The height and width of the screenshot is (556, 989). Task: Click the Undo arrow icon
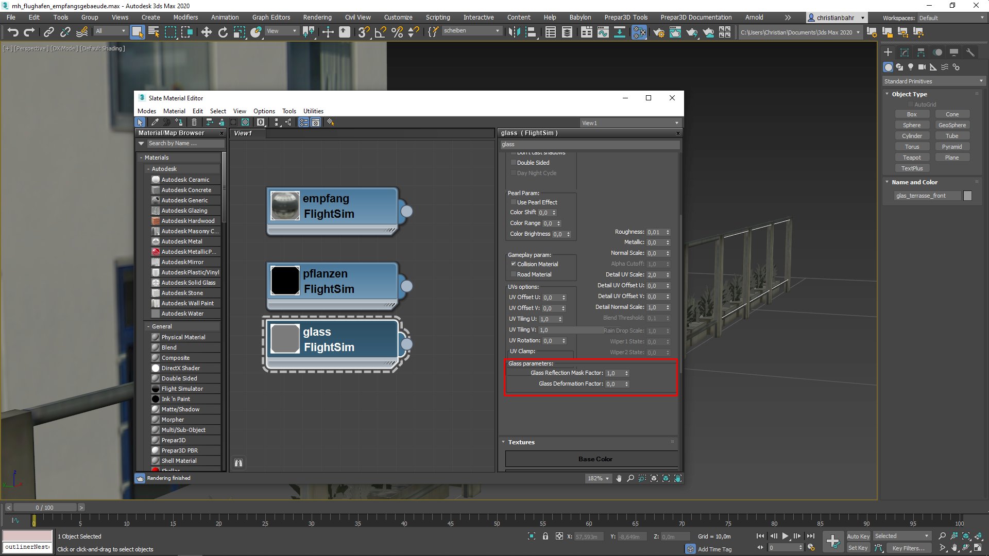tap(13, 32)
